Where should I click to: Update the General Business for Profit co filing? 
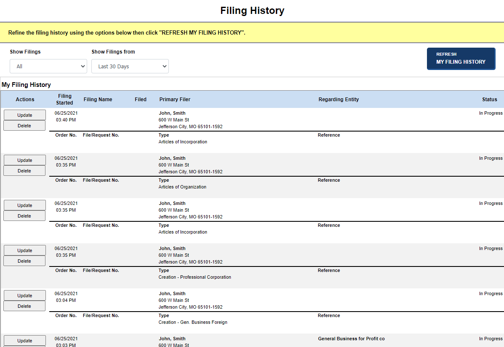coord(24,341)
